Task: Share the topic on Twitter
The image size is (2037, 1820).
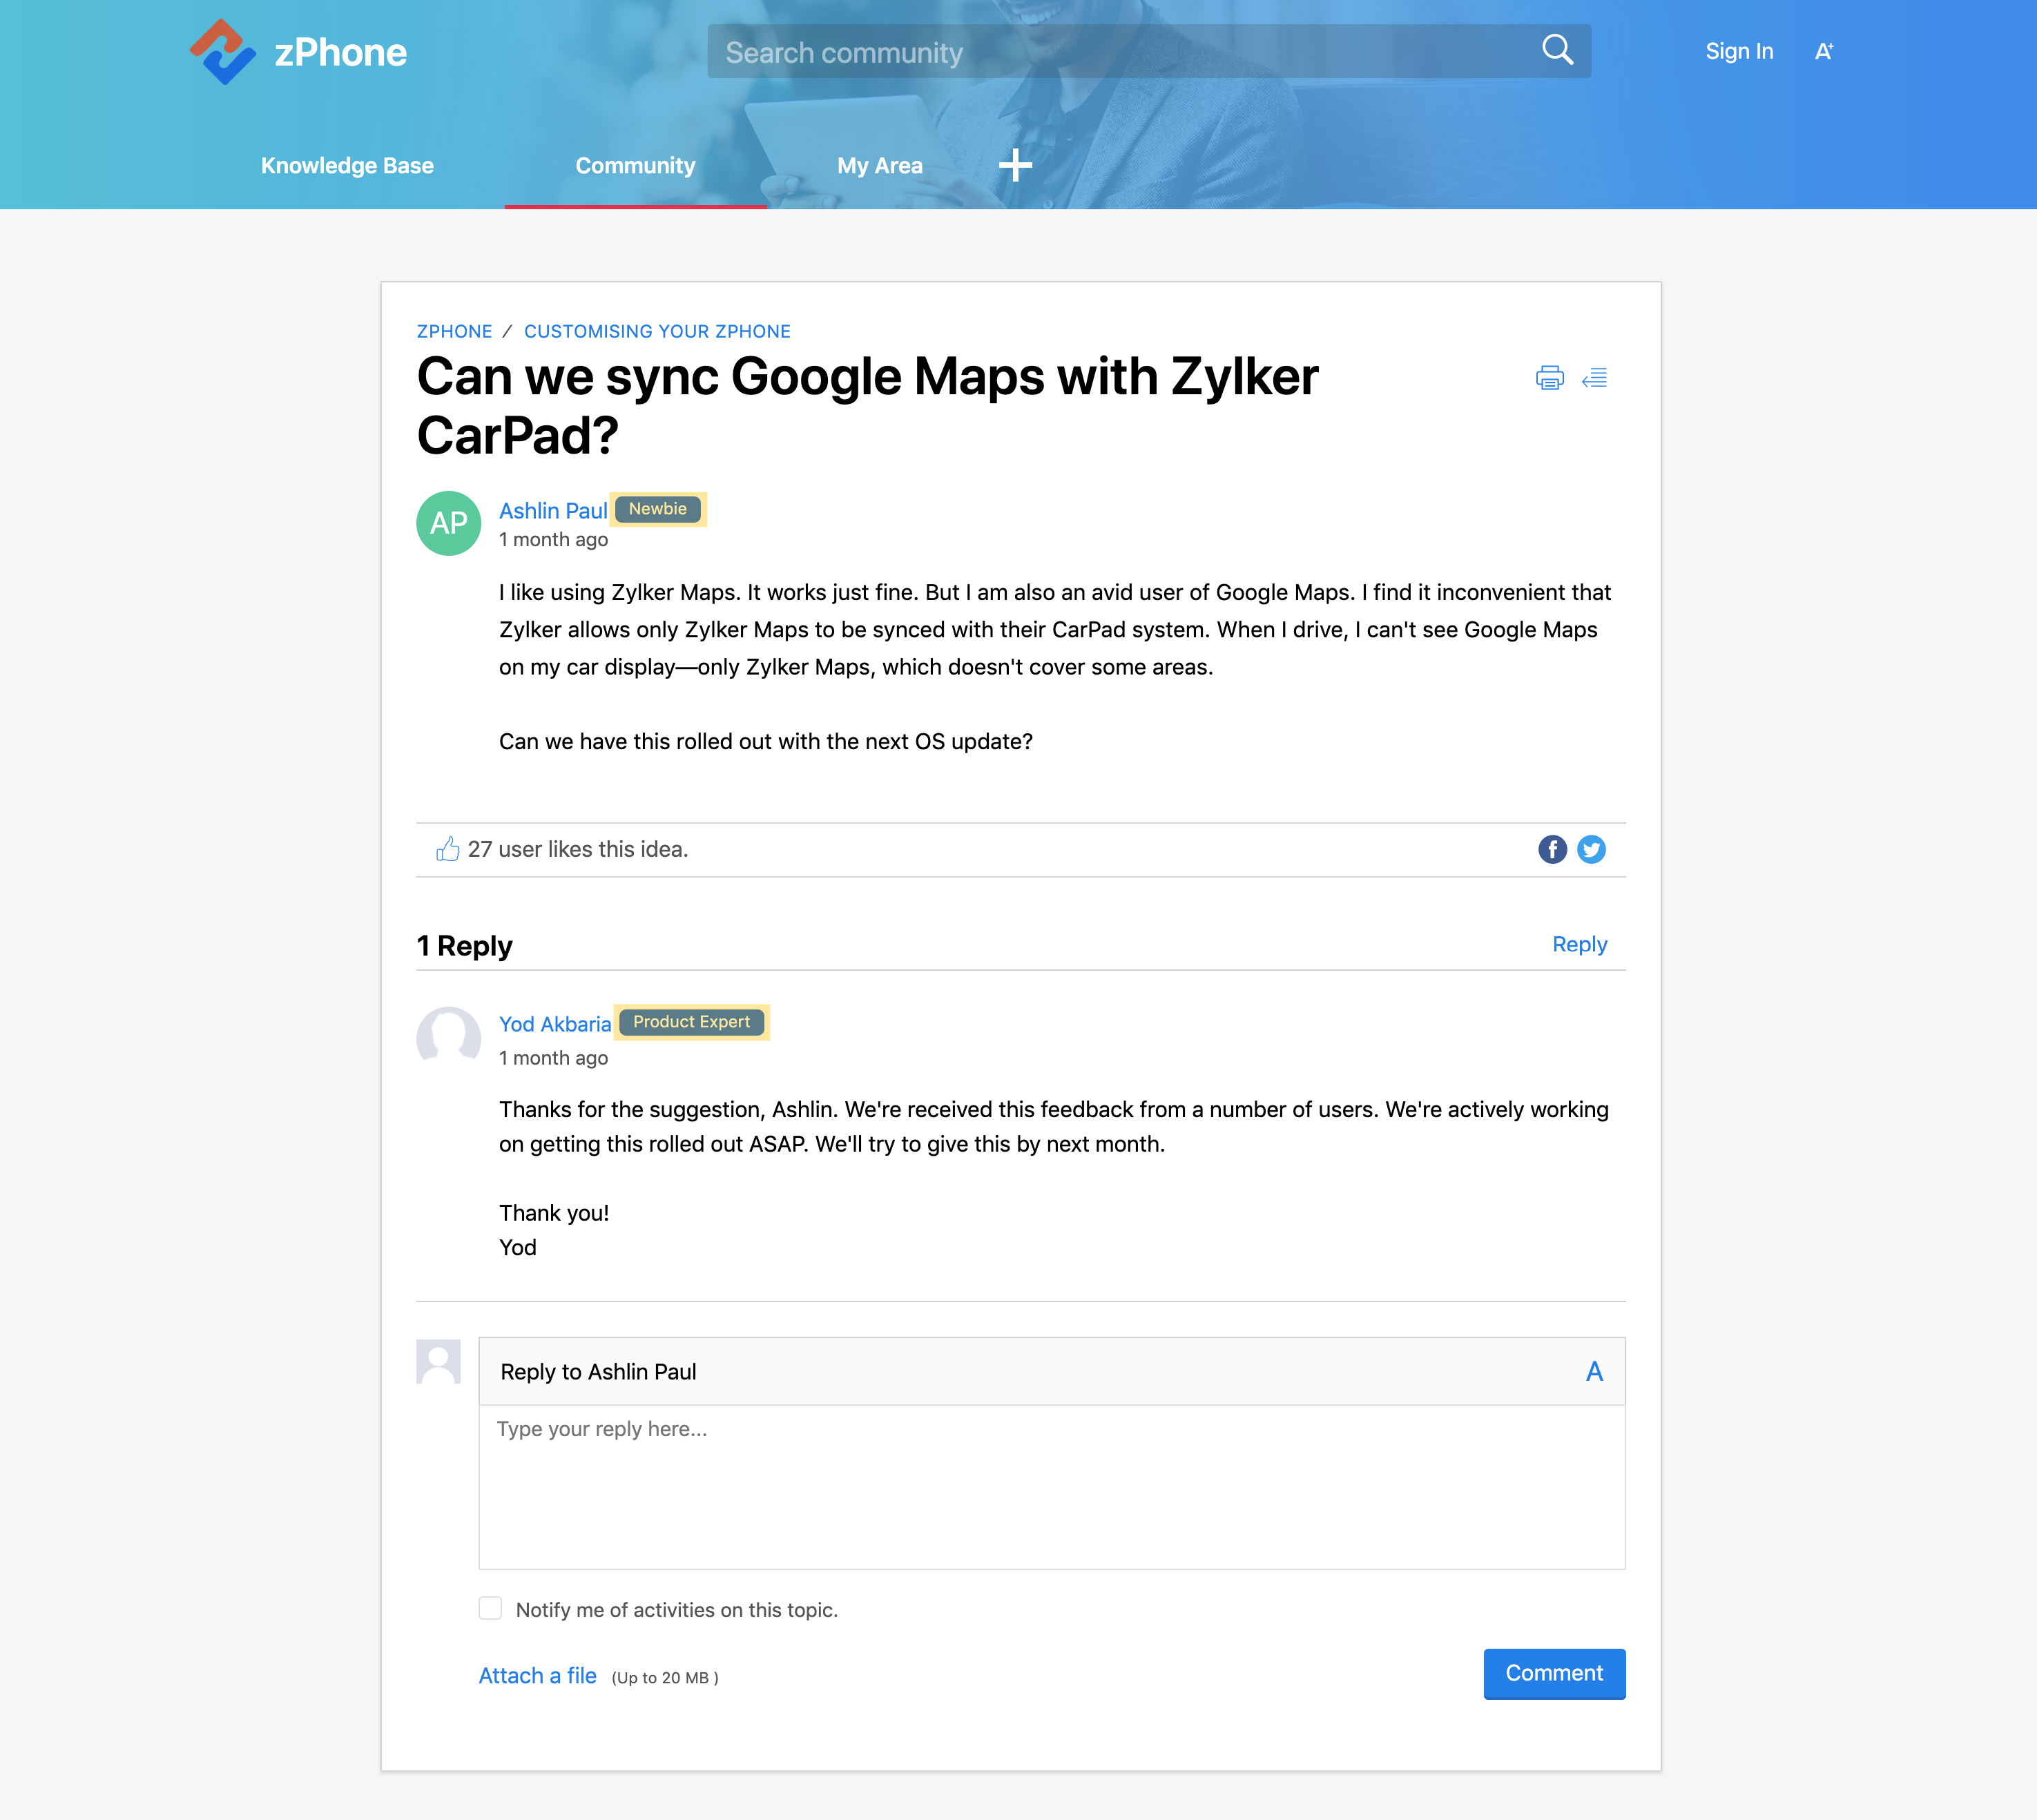Action: (1590, 849)
